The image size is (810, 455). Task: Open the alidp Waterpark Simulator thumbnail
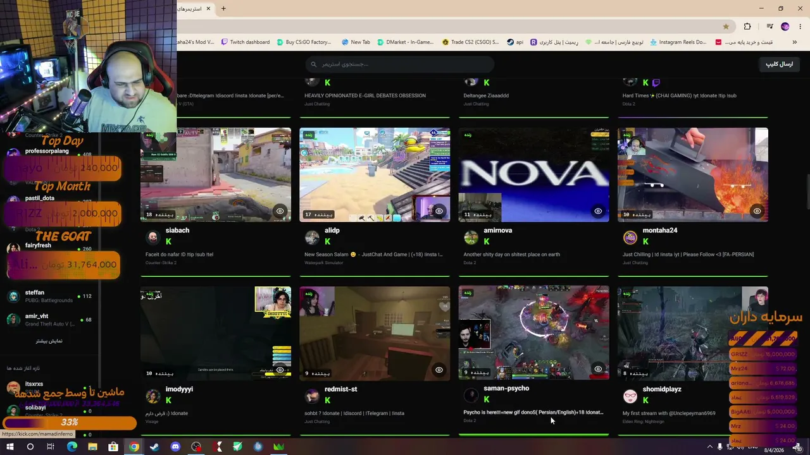(x=375, y=175)
